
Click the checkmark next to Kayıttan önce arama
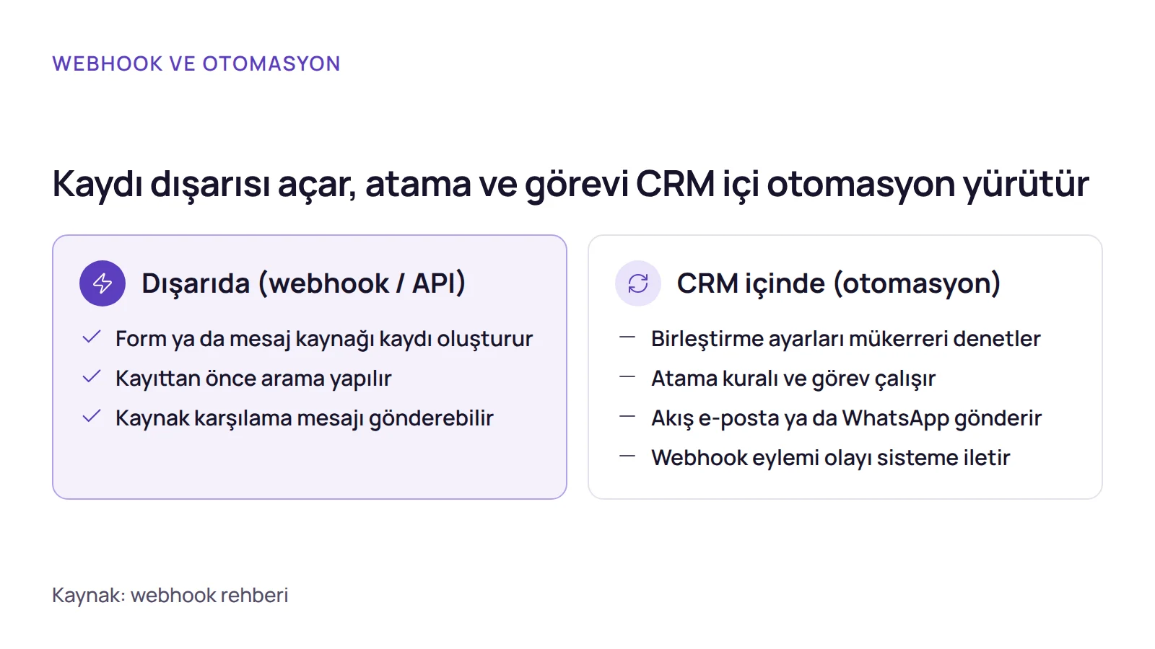coord(92,377)
